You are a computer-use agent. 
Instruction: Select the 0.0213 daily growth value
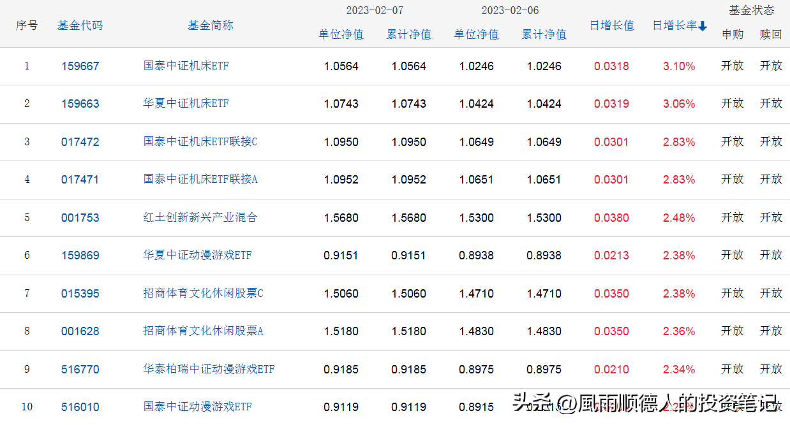coord(611,256)
